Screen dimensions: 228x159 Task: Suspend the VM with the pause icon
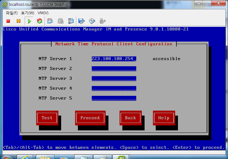click(18, 21)
